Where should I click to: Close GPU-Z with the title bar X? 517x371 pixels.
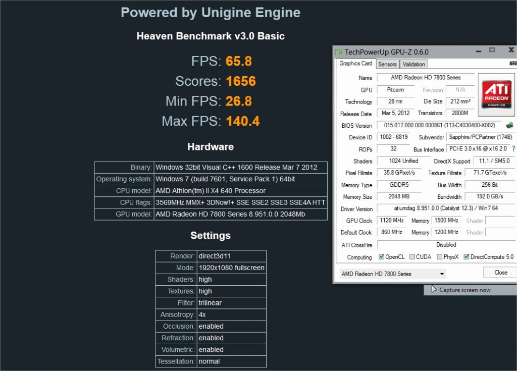511,50
